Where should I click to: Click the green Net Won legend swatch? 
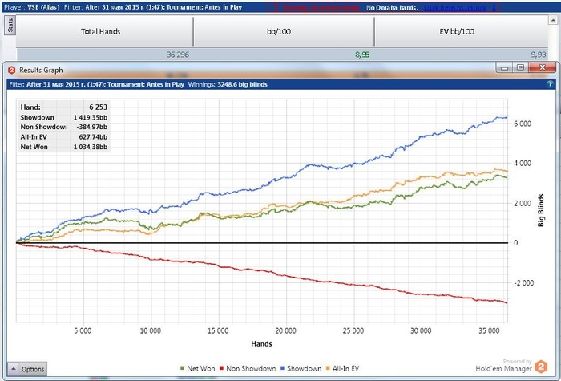click(182, 368)
